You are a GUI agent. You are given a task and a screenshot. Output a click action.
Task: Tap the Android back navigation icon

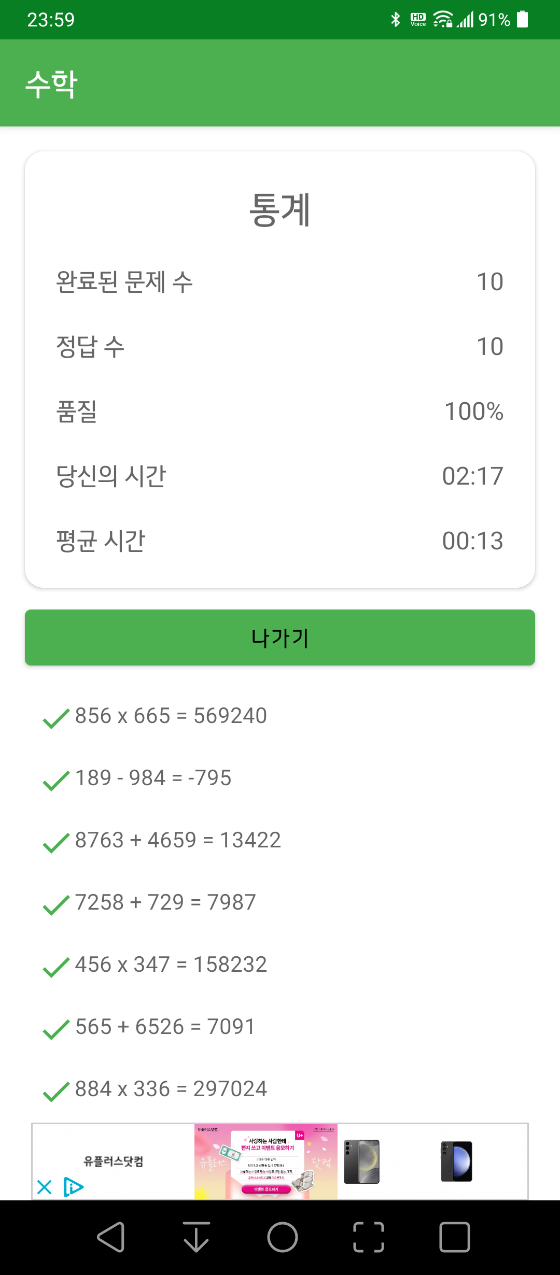point(110,1237)
